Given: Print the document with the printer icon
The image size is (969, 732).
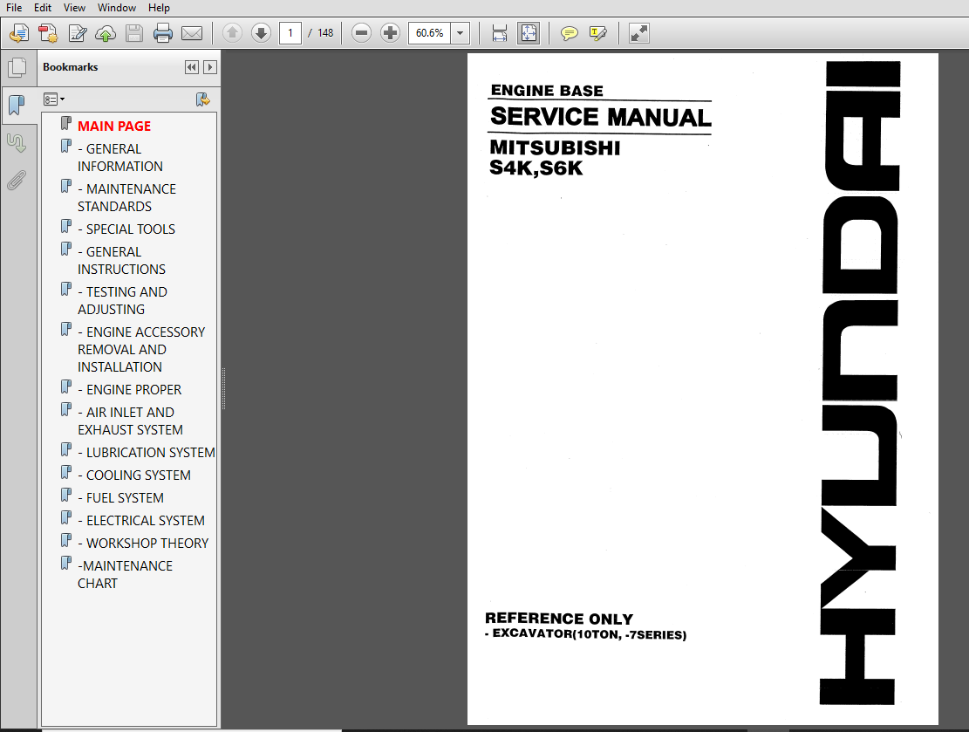Looking at the screenshot, I should (x=162, y=33).
